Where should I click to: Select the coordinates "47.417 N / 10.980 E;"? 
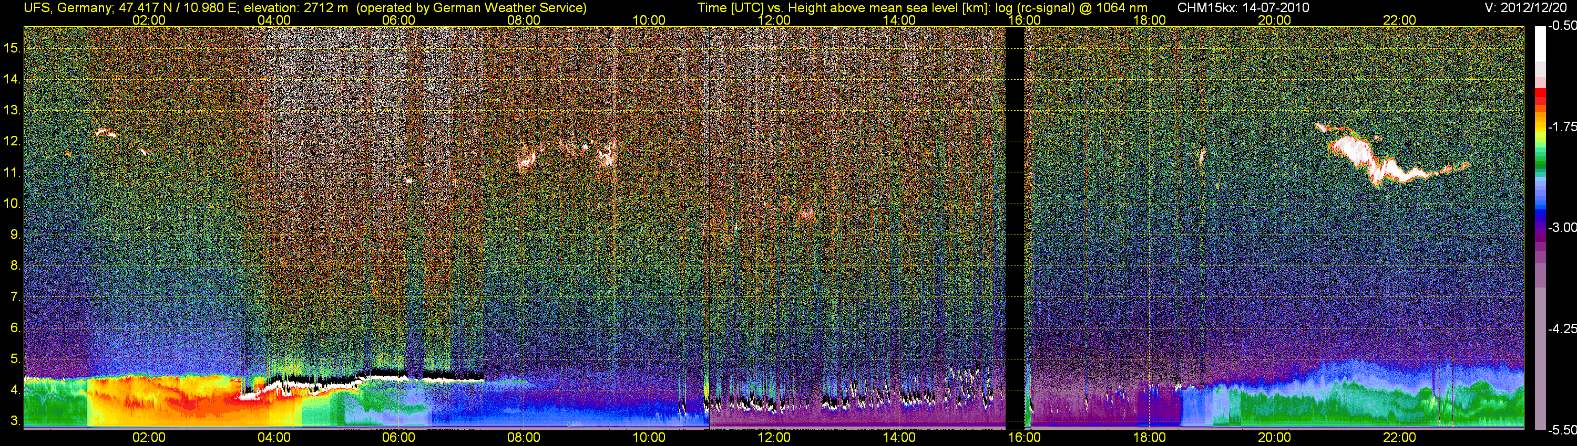179,8
